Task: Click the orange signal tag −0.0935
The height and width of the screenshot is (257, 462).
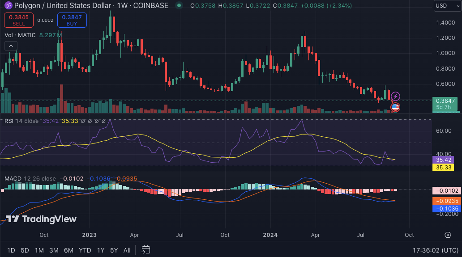Action: (x=446, y=201)
